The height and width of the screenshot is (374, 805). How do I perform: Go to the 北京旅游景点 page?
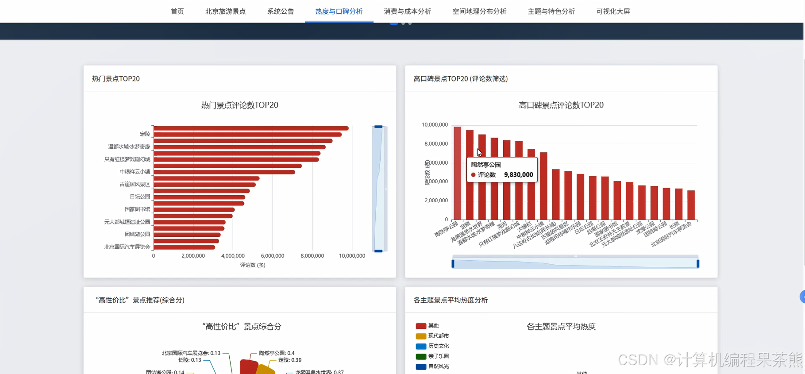click(x=225, y=12)
